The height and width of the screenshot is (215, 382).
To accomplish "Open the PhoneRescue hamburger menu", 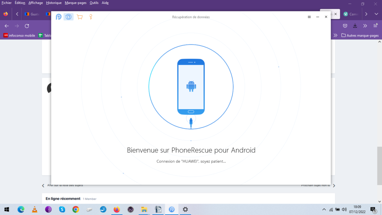I will point(309,17).
